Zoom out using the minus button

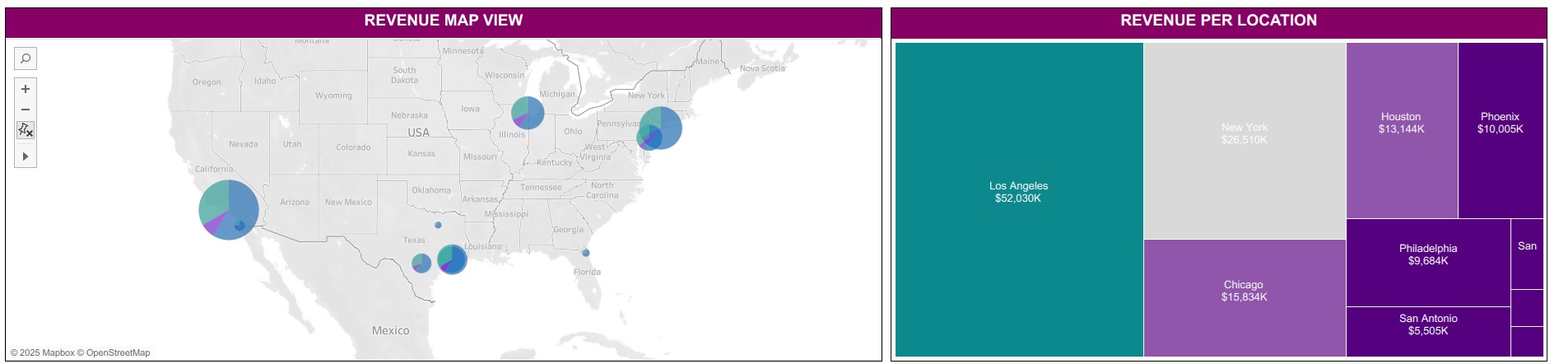coord(26,110)
